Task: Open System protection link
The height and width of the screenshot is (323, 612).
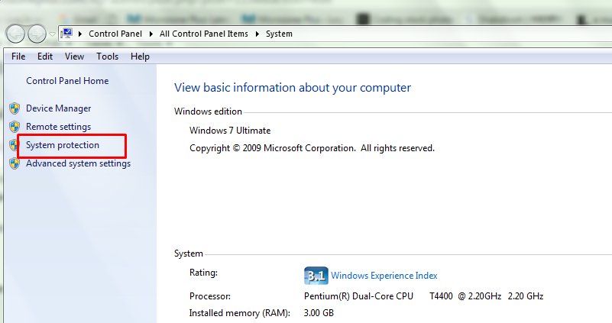Action: click(x=63, y=145)
